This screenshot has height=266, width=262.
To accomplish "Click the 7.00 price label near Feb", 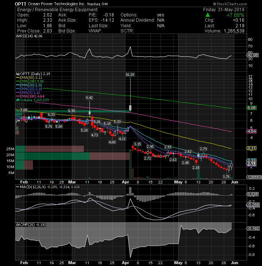I will (x=24, y=110).
